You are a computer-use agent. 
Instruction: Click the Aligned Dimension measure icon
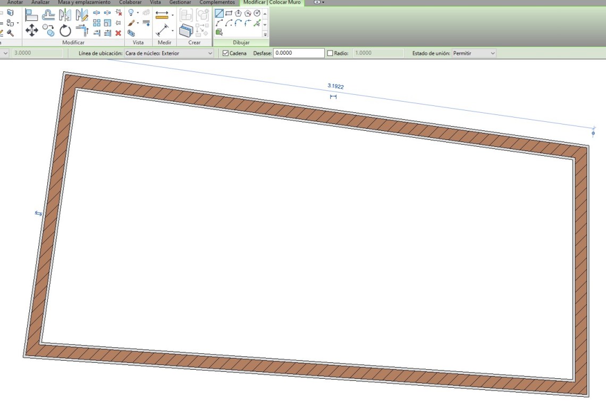162,30
